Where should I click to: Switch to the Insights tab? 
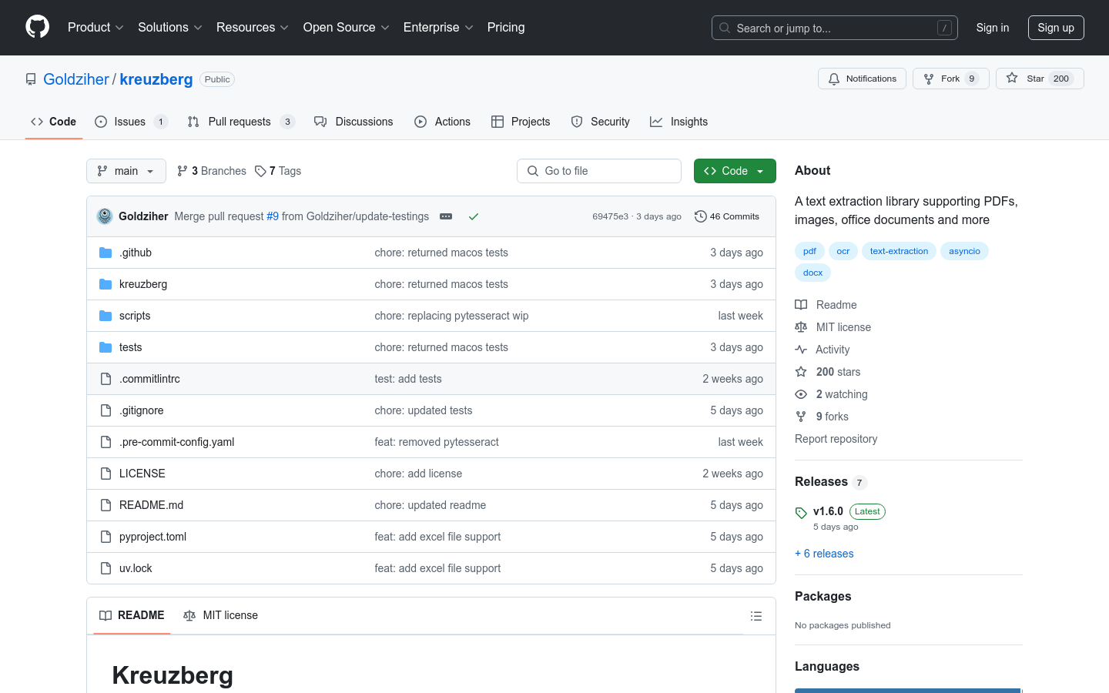coord(678,122)
